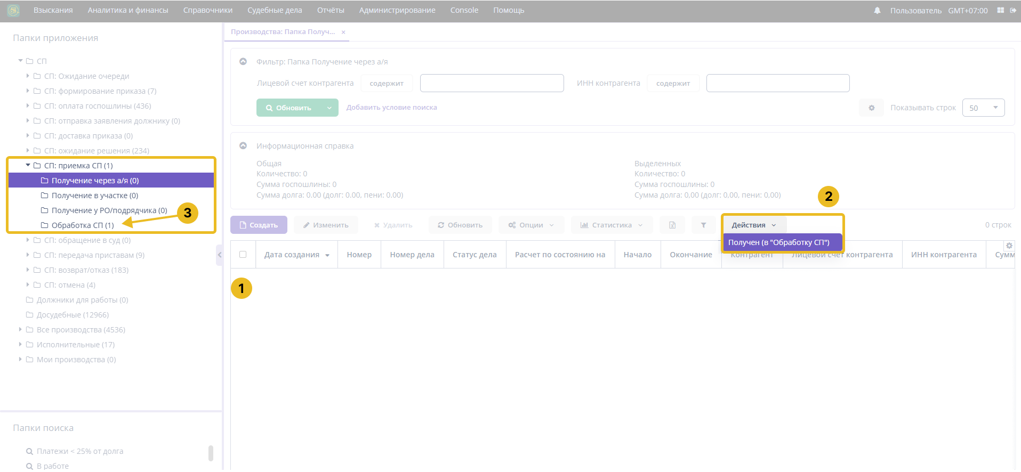This screenshot has width=1021, height=472.
Task: Collapse the Информационная справка section
Action: click(x=243, y=146)
